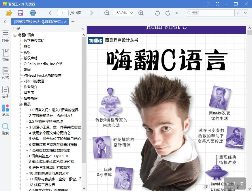
Task: Jump to O'Reilly Media, Inc.介绍
Action: 43,64
